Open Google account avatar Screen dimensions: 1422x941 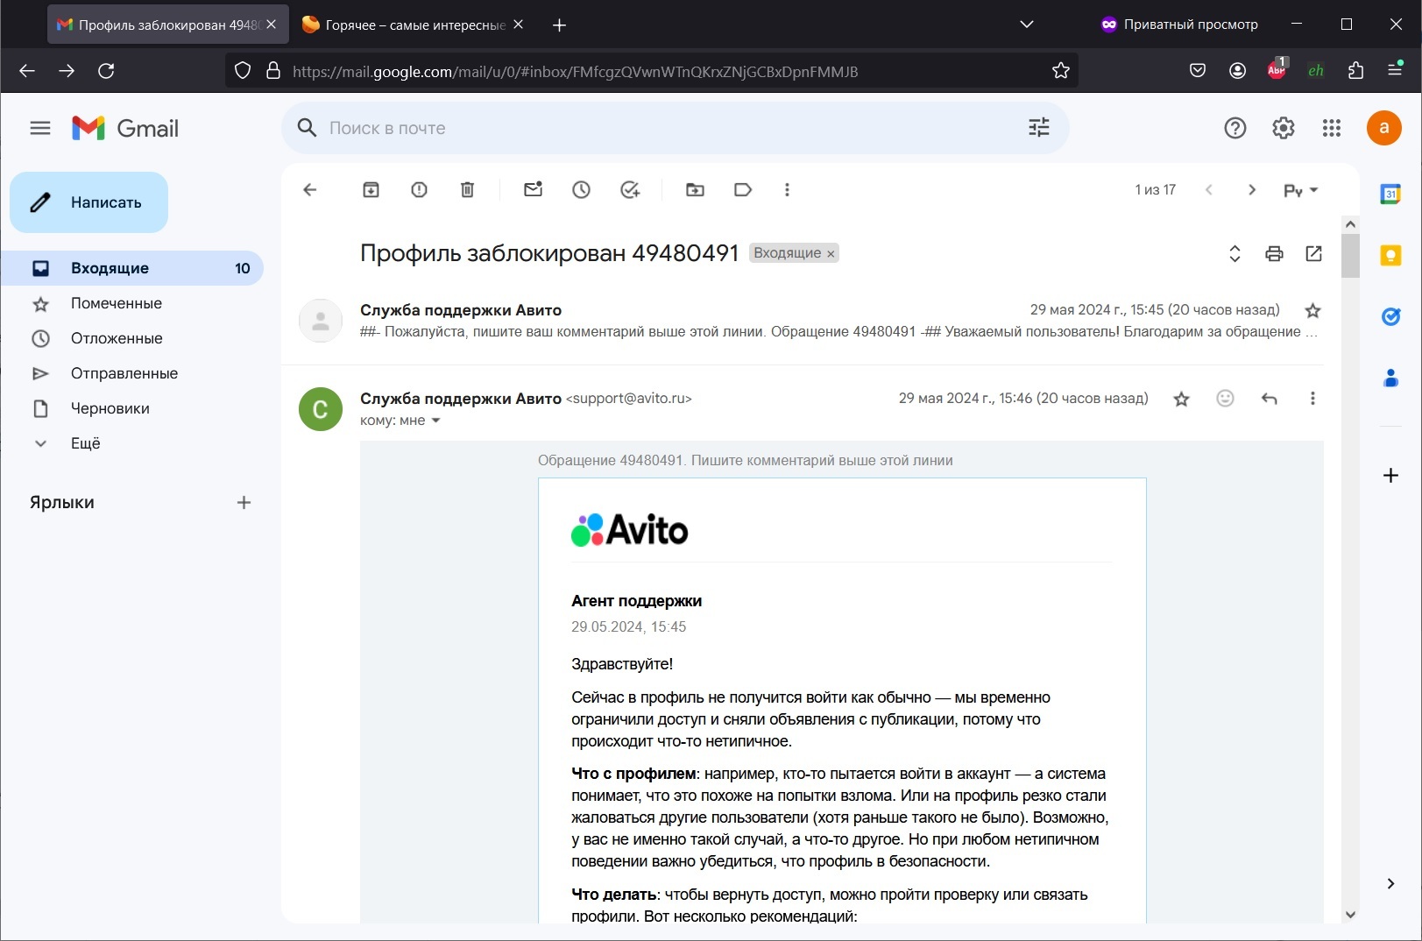click(1384, 128)
